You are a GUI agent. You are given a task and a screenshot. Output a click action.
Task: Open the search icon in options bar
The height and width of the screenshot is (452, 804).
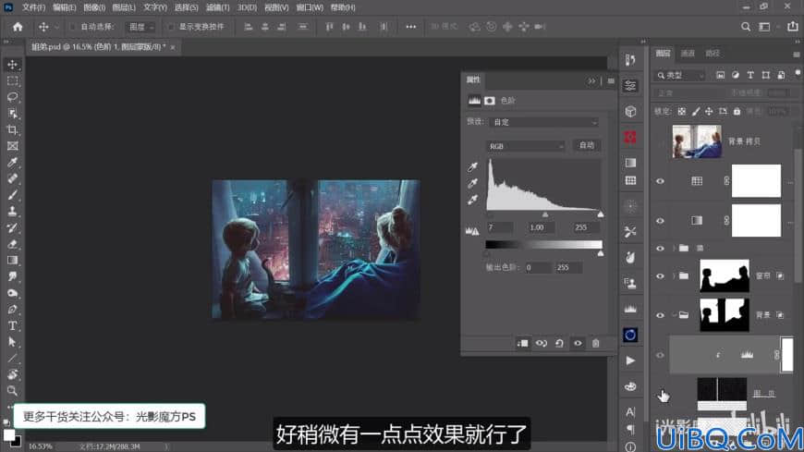click(x=746, y=27)
